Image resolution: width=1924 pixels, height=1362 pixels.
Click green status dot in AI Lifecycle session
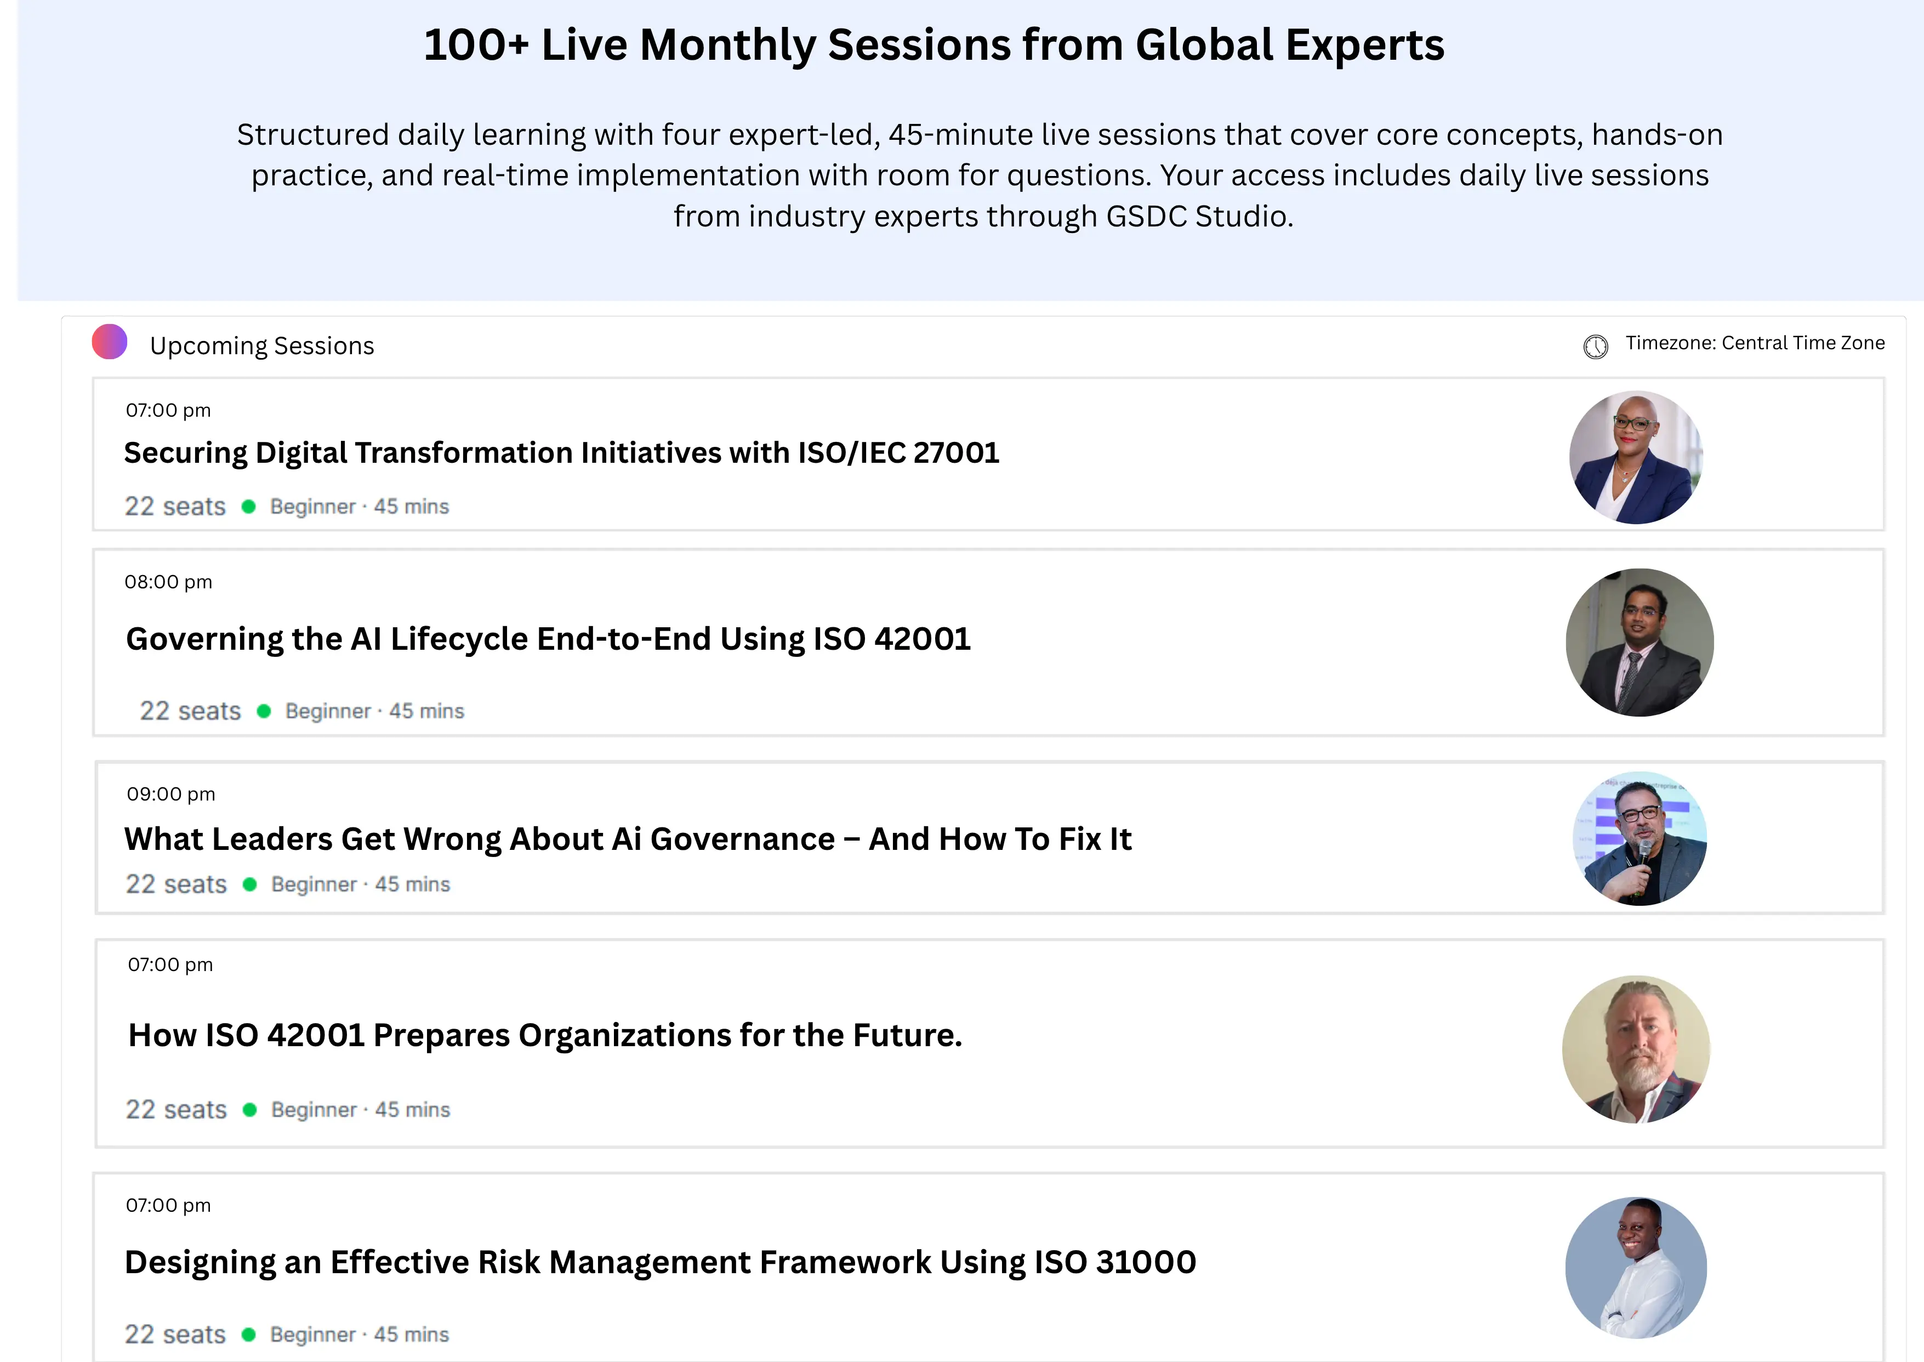coord(263,711)
